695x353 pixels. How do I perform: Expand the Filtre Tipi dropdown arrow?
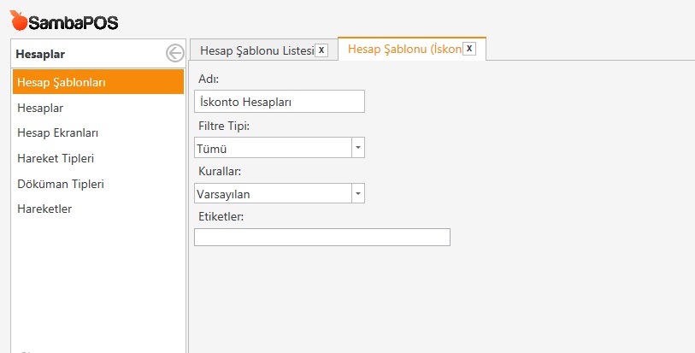click(358, 148)
